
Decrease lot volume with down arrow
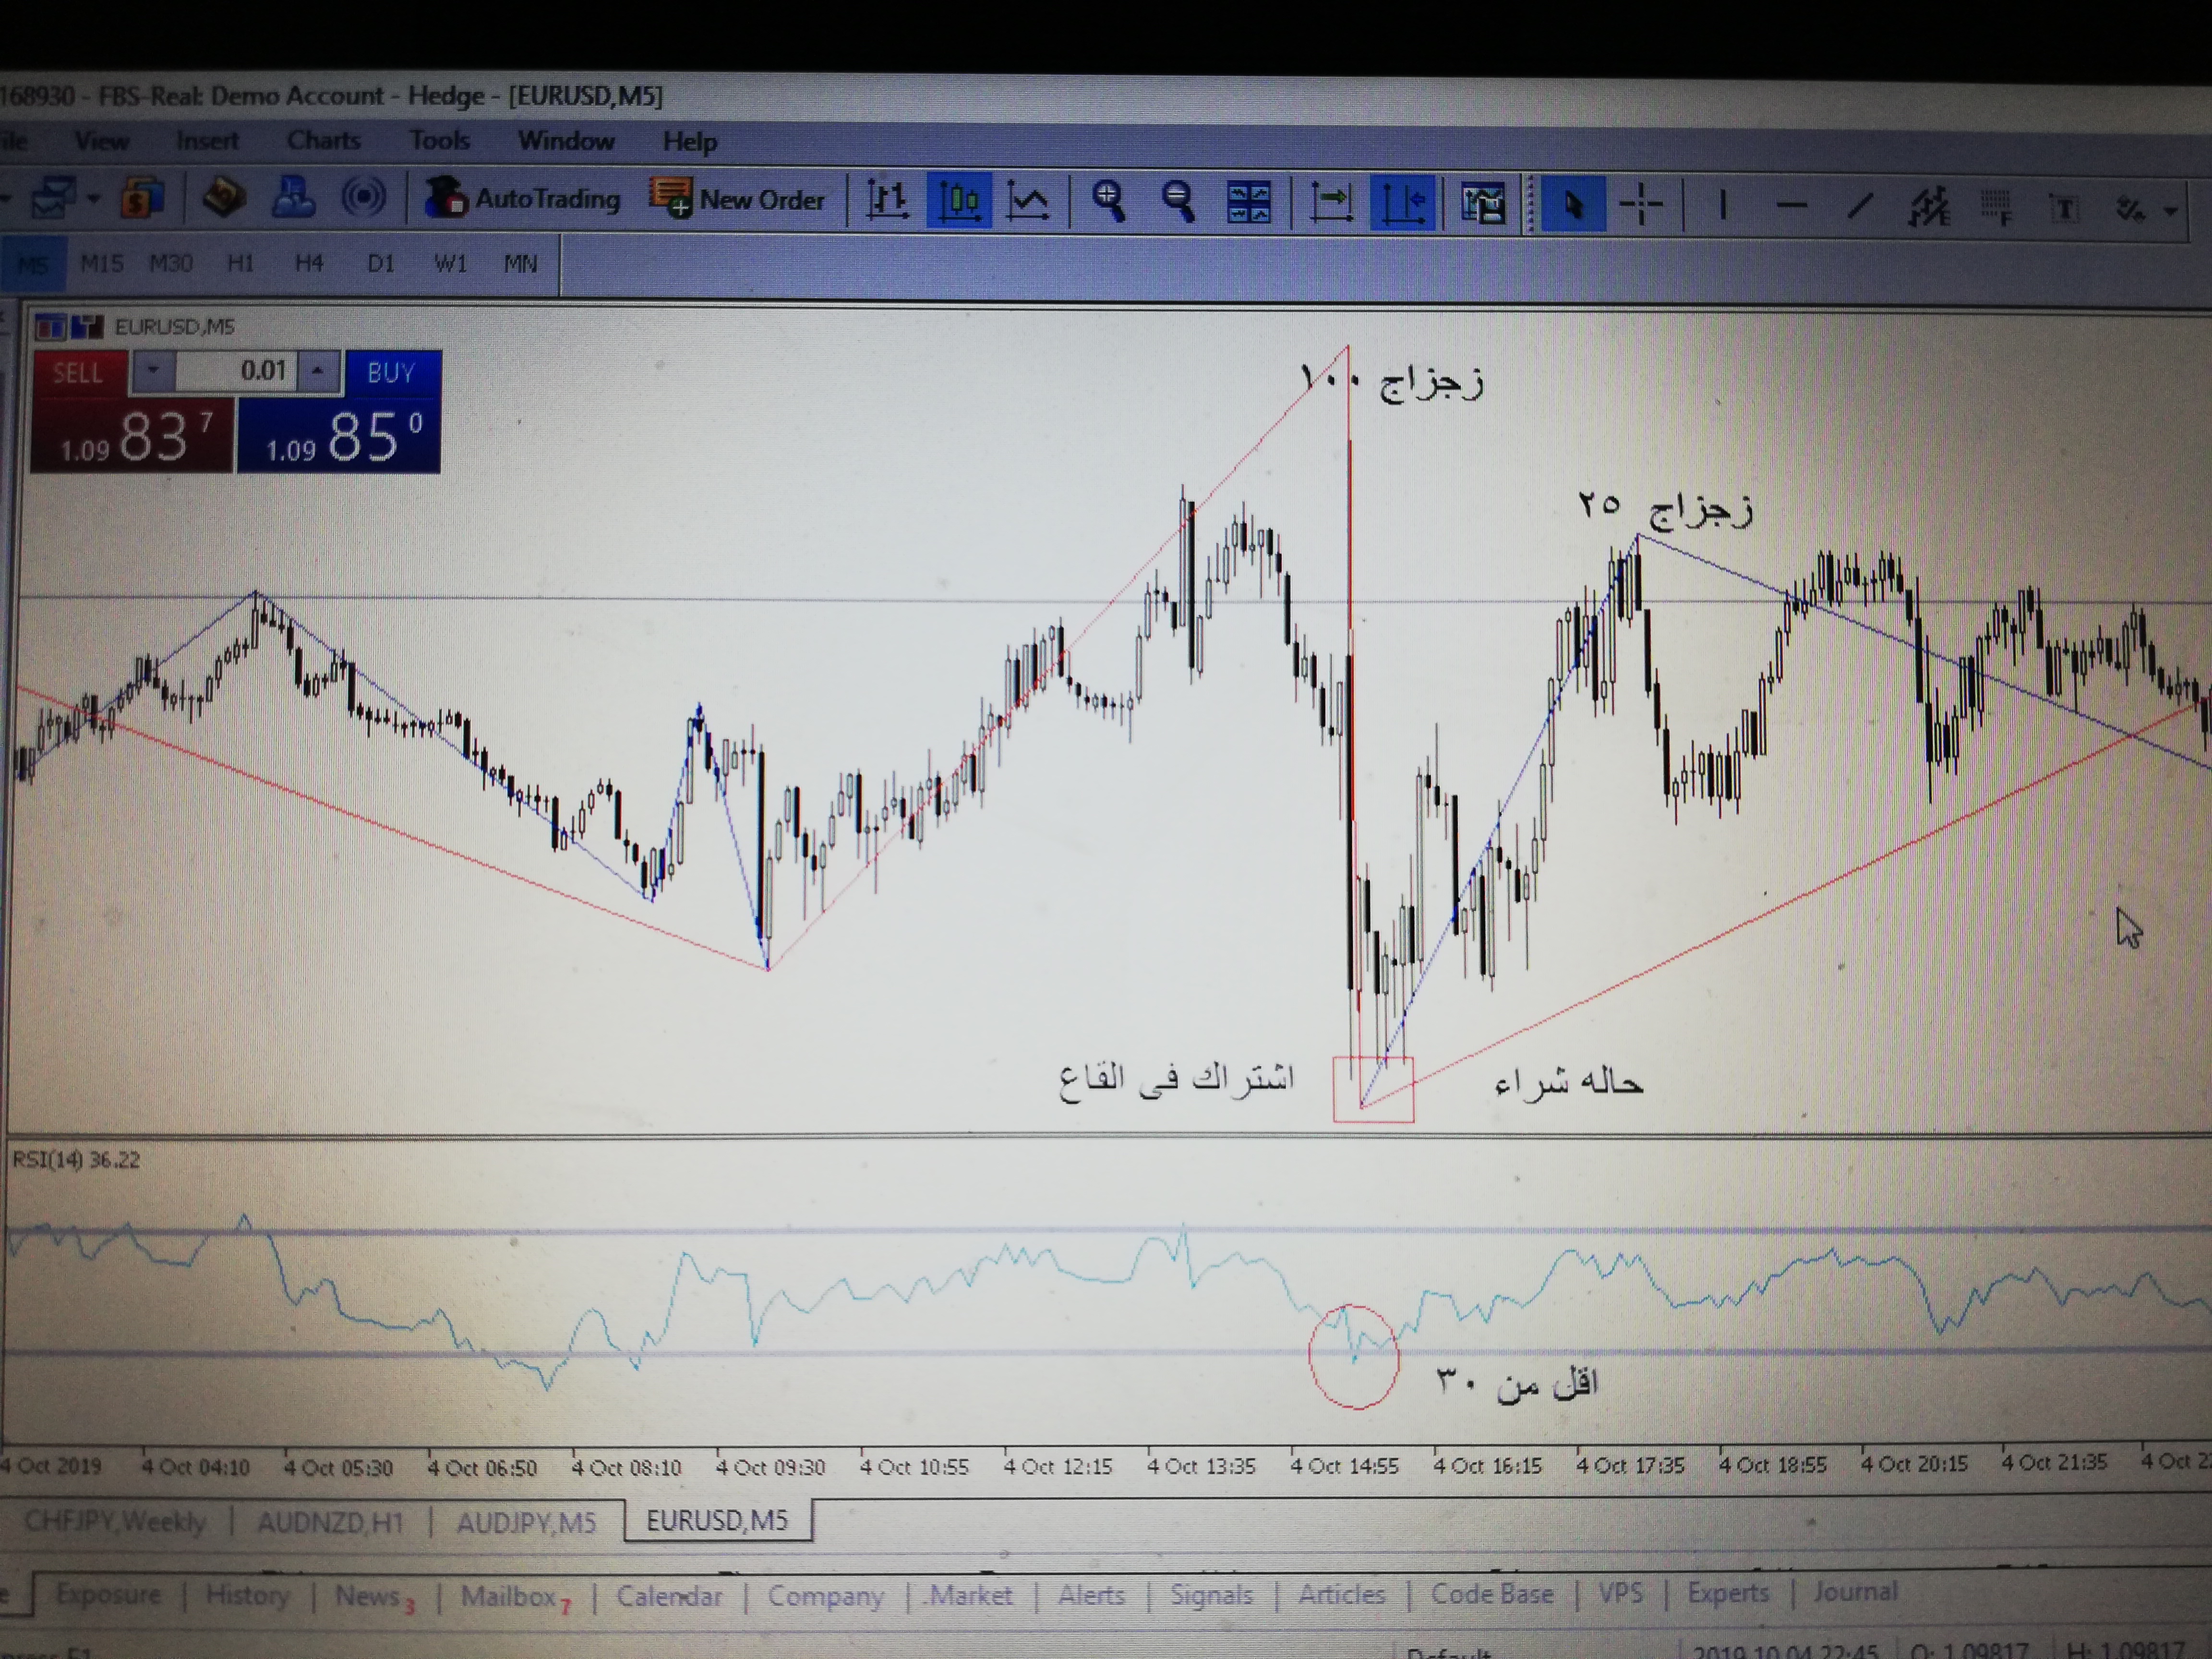(x=153, y=371)
